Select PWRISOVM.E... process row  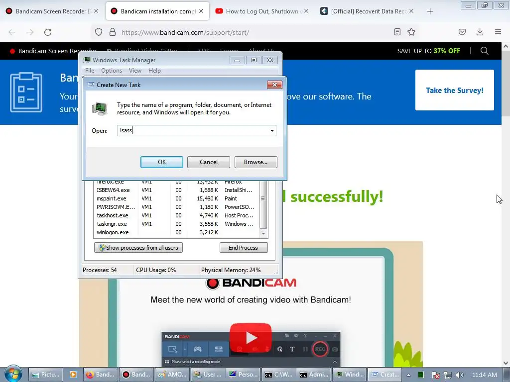coord(176,207)
